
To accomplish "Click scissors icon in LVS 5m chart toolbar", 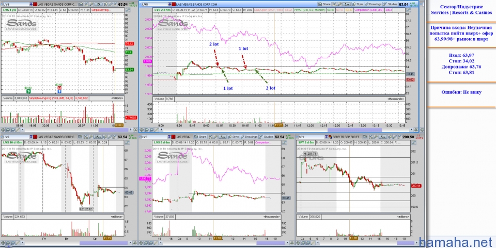I will 211,137.
